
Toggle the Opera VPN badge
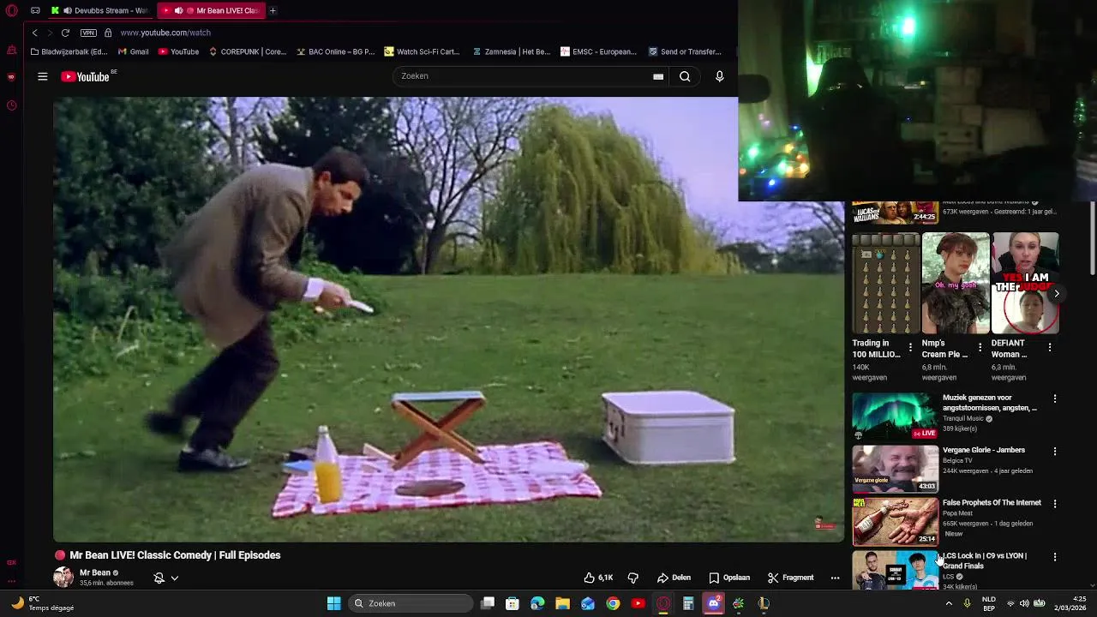click(x=88, y=33)
